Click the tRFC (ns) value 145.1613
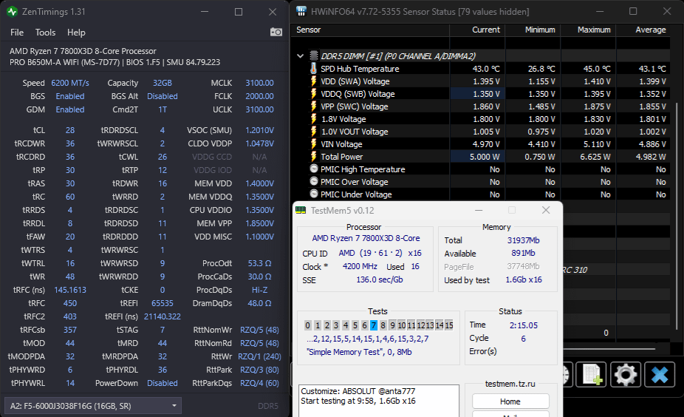 (x=69, y=290)
